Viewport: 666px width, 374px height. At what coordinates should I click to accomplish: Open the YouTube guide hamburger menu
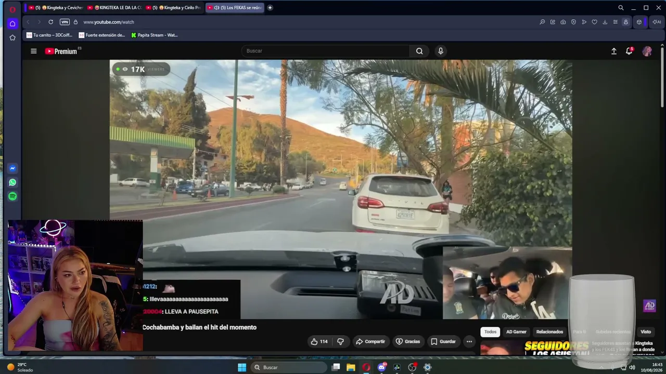(x=34, y=51)
